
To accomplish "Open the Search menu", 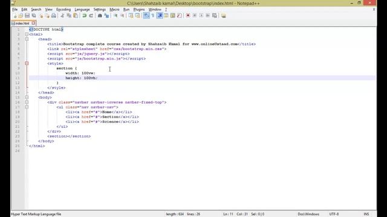I will [36, 10].
